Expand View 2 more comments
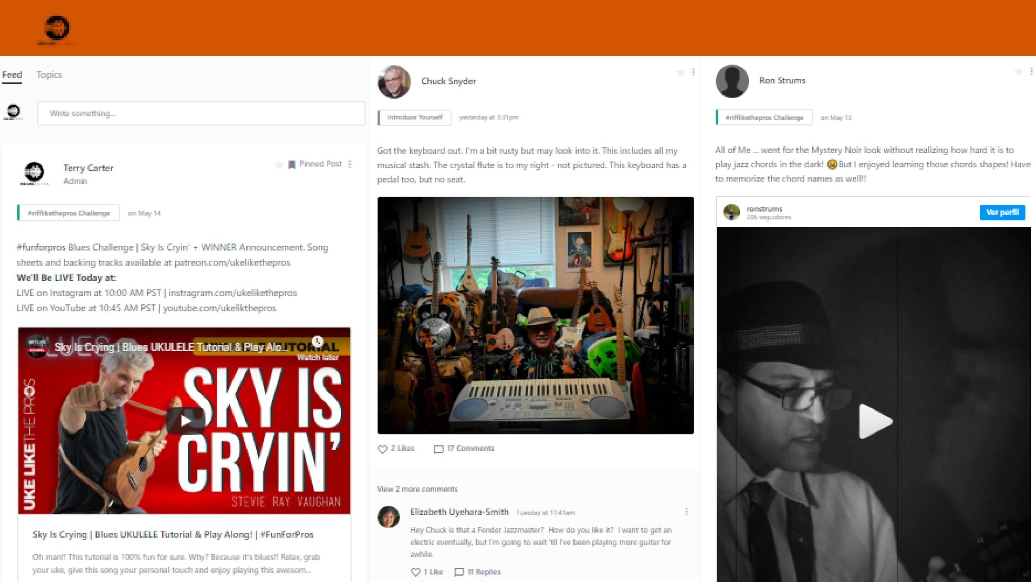1036x582 pixels. 417,489
